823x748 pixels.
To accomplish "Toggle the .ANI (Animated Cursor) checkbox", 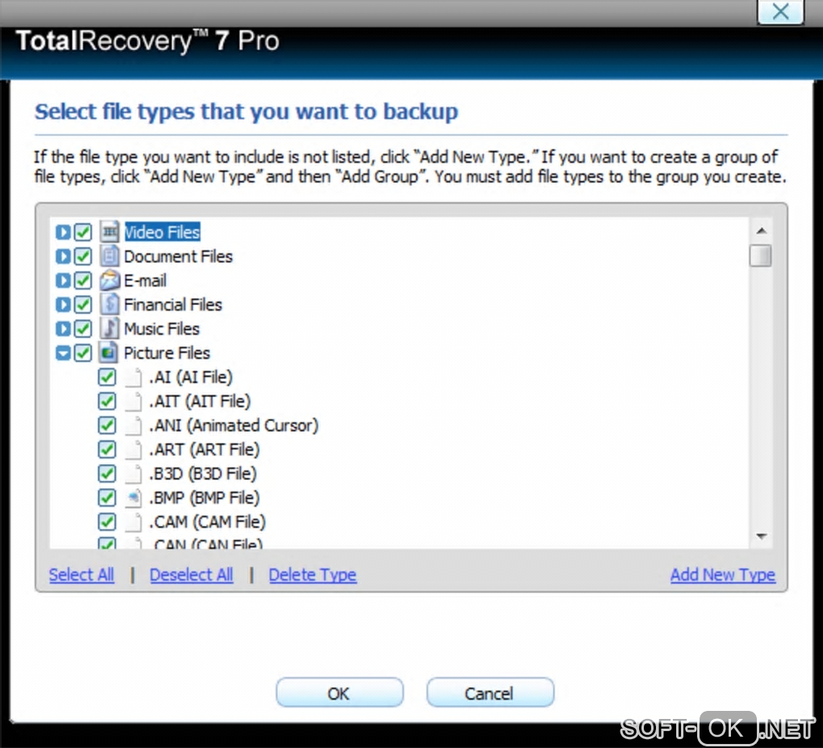I will tap(107, 425).
